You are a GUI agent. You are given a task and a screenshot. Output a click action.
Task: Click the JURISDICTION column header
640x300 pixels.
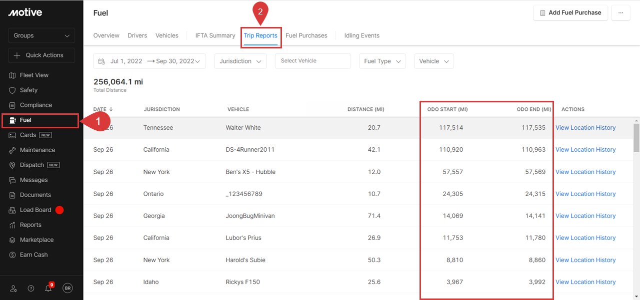(162, 109)
